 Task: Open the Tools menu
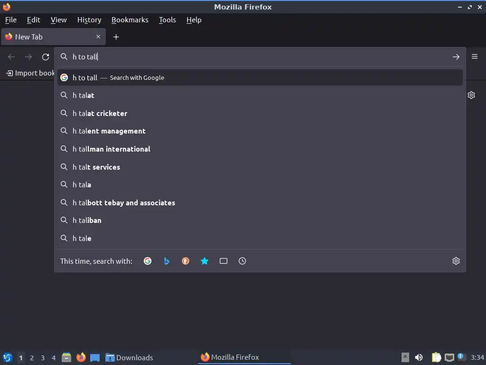[168, 20]
